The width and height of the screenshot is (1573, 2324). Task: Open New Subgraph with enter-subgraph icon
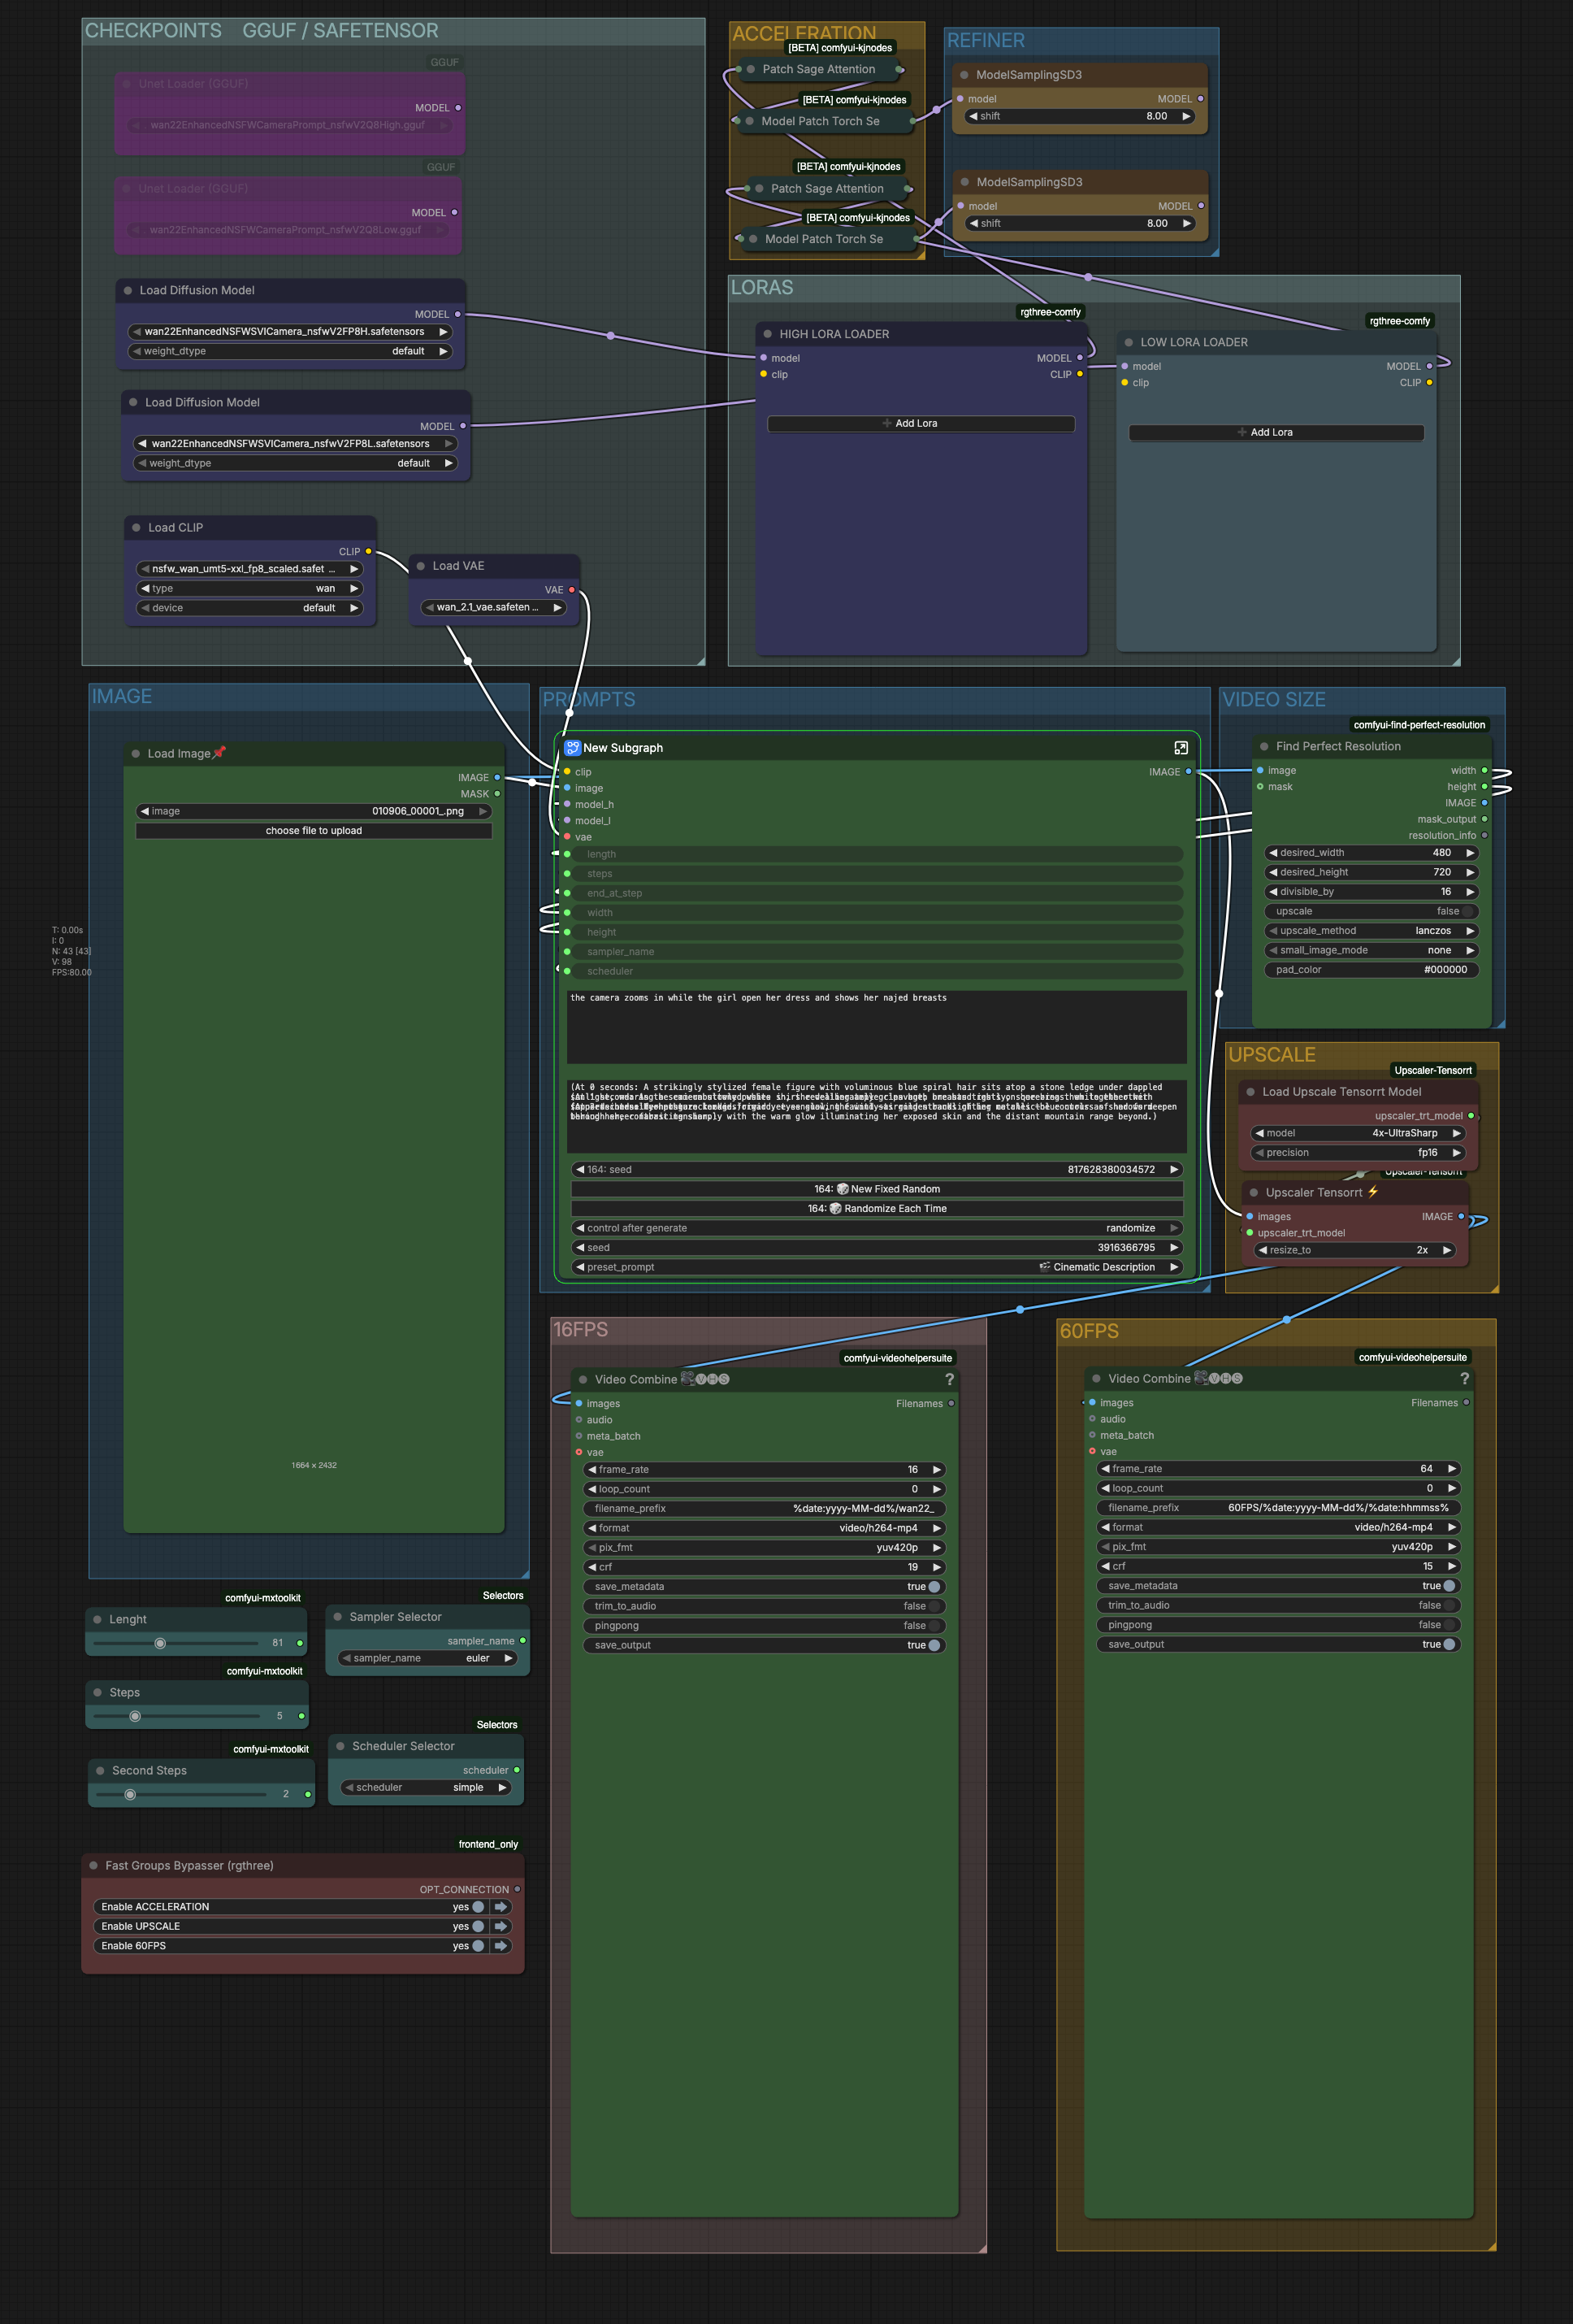pos(1181,748)
